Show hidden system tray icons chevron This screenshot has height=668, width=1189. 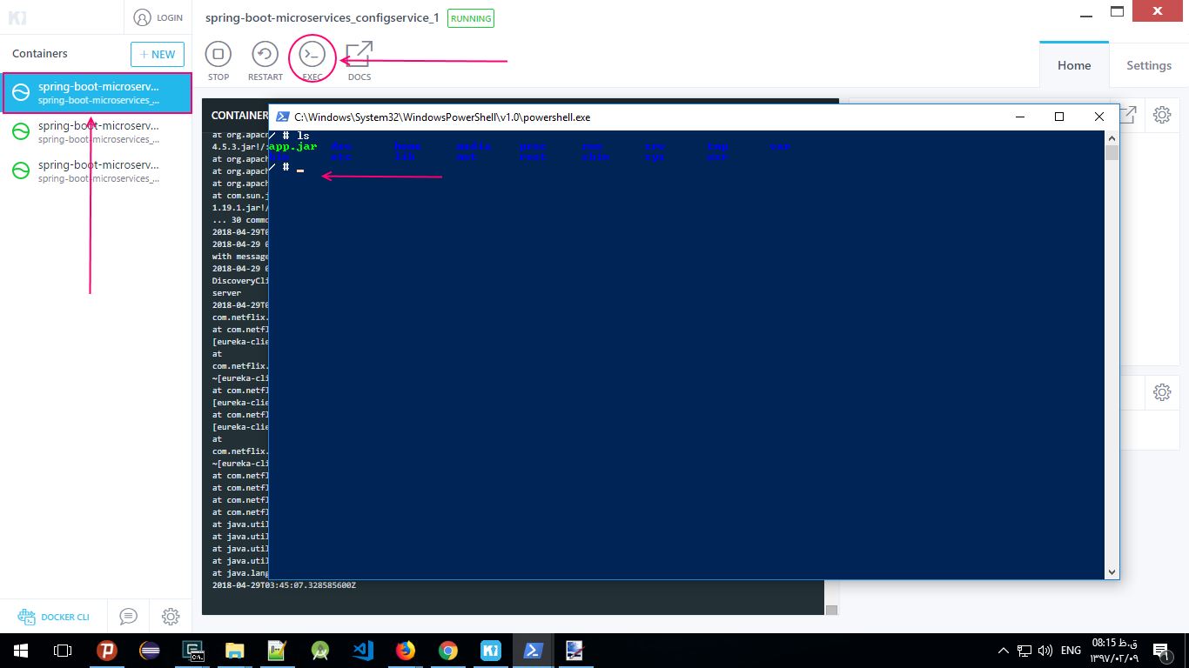(x=1004, y=650)
